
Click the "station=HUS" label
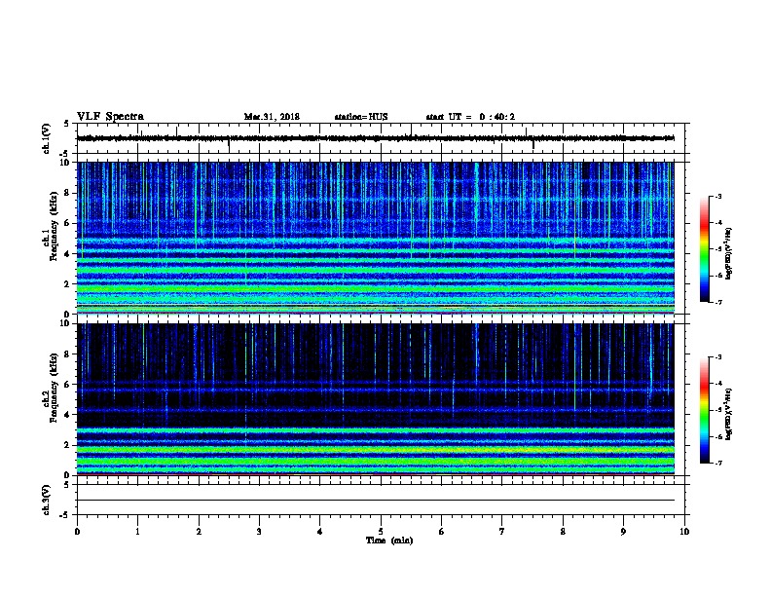tap(361, 117)
